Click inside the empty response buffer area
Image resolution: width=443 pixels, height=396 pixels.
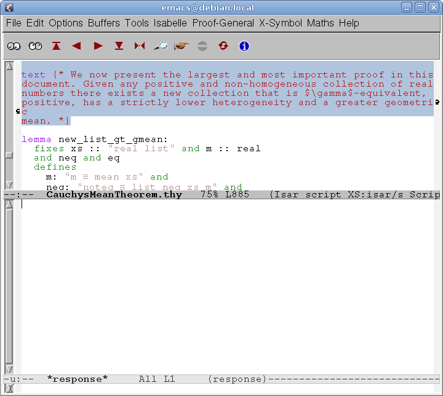(x=228, y=289)
